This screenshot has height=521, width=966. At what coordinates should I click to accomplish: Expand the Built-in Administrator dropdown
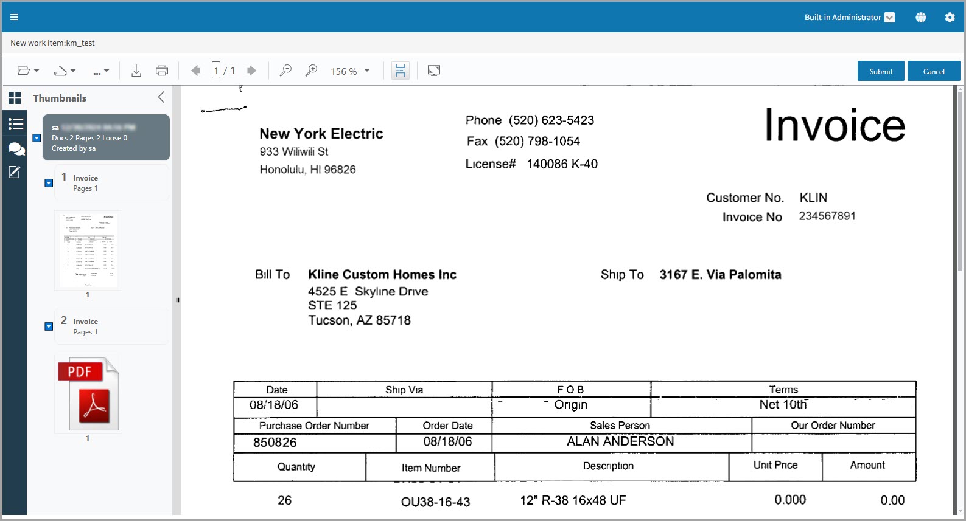[889, 18]
